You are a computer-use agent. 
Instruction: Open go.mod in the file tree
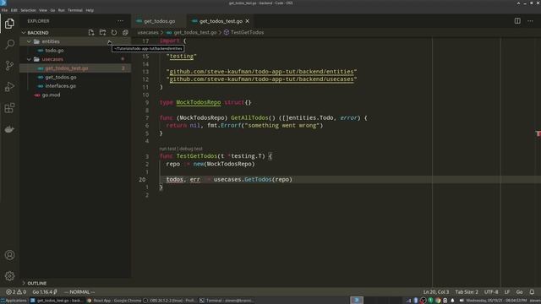(51, 95)
